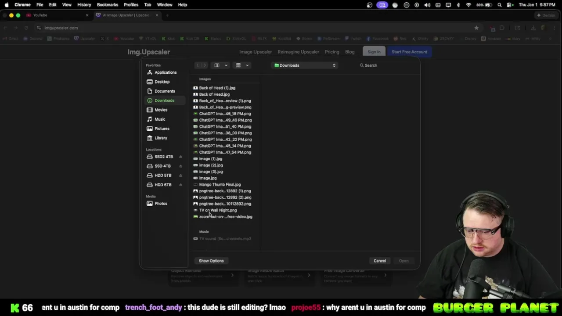Select ChatGPT Ima...38_00 PM.png
Image resolution: width=562 pixels, height=316 pixels.
point(225,133)
